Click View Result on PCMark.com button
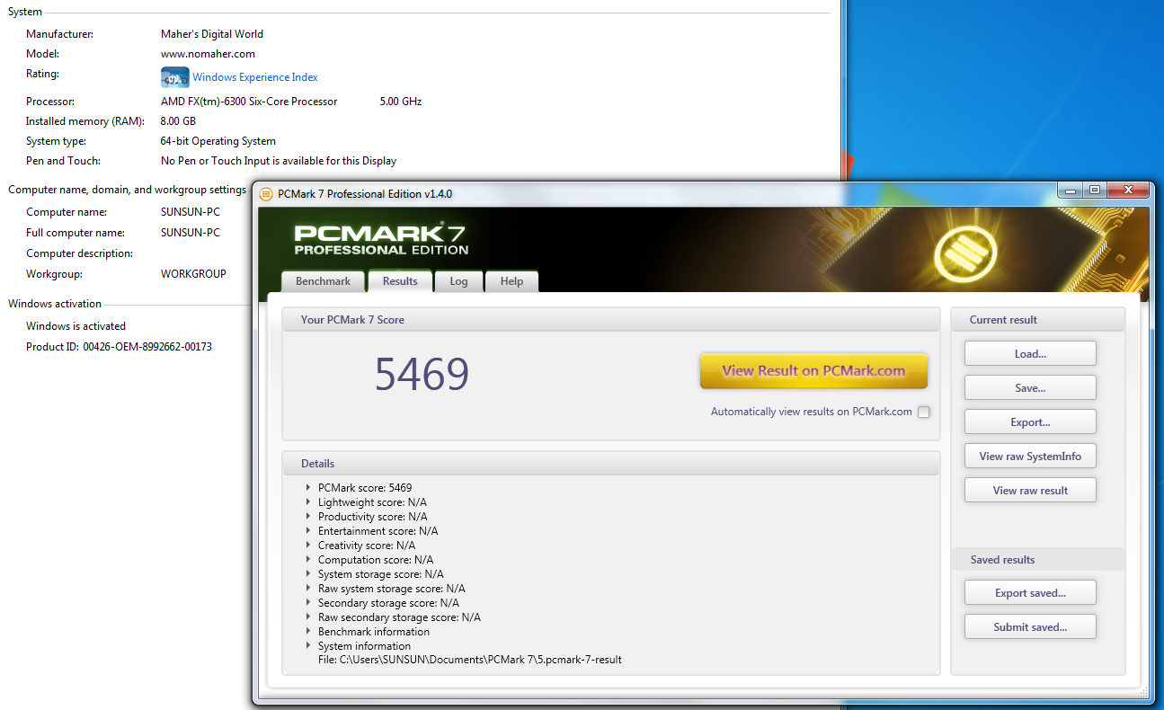 813,370
